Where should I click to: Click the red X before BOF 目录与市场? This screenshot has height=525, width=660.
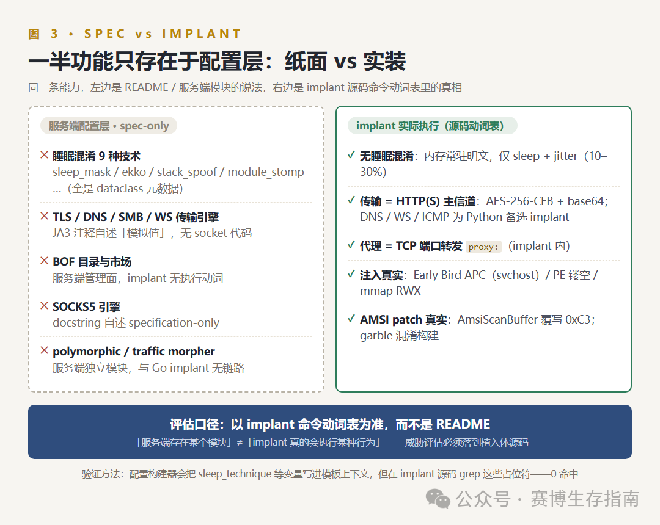coord(44,261)
